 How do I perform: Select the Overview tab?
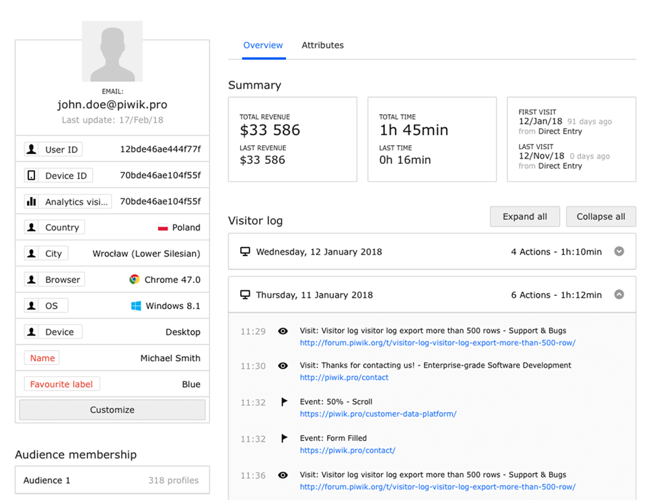click(x=263, y=46)
